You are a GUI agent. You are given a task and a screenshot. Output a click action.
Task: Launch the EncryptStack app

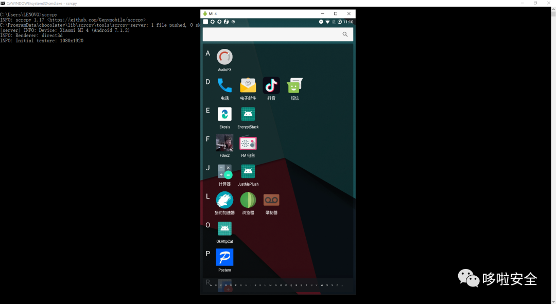click(x=248, y=117)
